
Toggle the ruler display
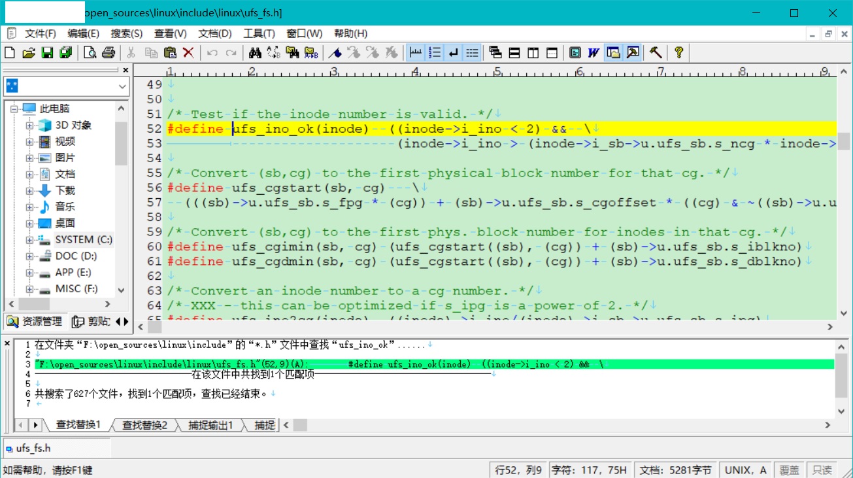coord(415,52)
